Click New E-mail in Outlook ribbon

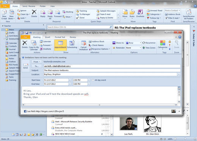(x=4, y=14)
